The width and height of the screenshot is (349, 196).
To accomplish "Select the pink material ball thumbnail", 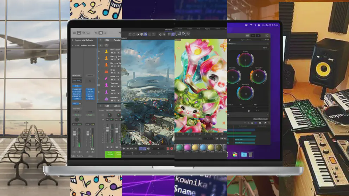I will (188, 147).
